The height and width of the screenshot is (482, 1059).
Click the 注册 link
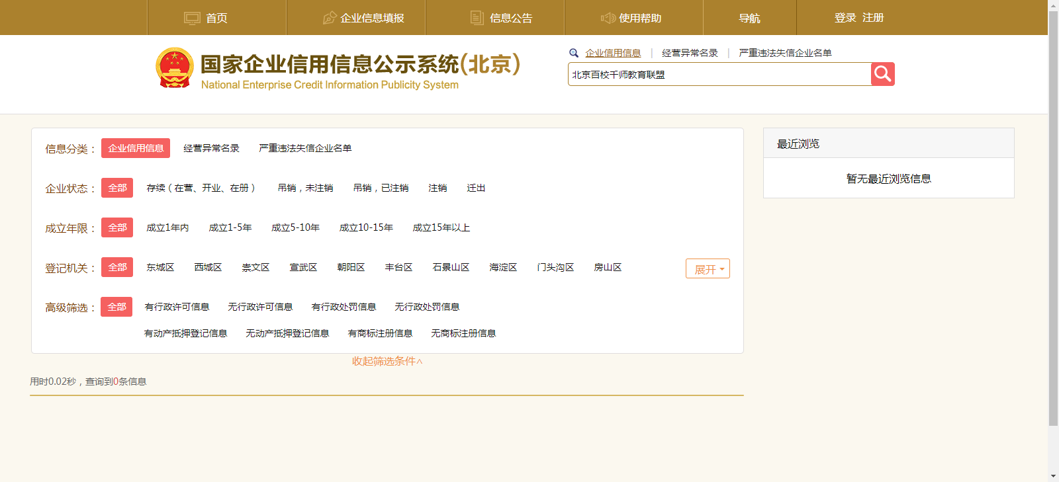[x=873, y=18]
